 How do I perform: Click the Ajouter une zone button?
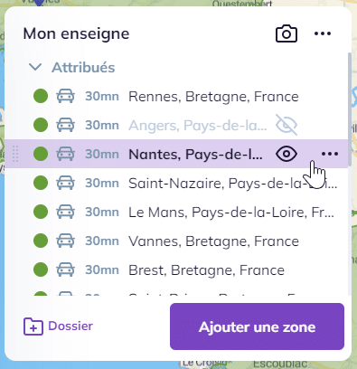[x=257, y=326]
